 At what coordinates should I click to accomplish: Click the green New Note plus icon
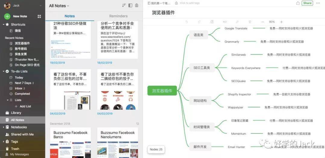point(7,16)
